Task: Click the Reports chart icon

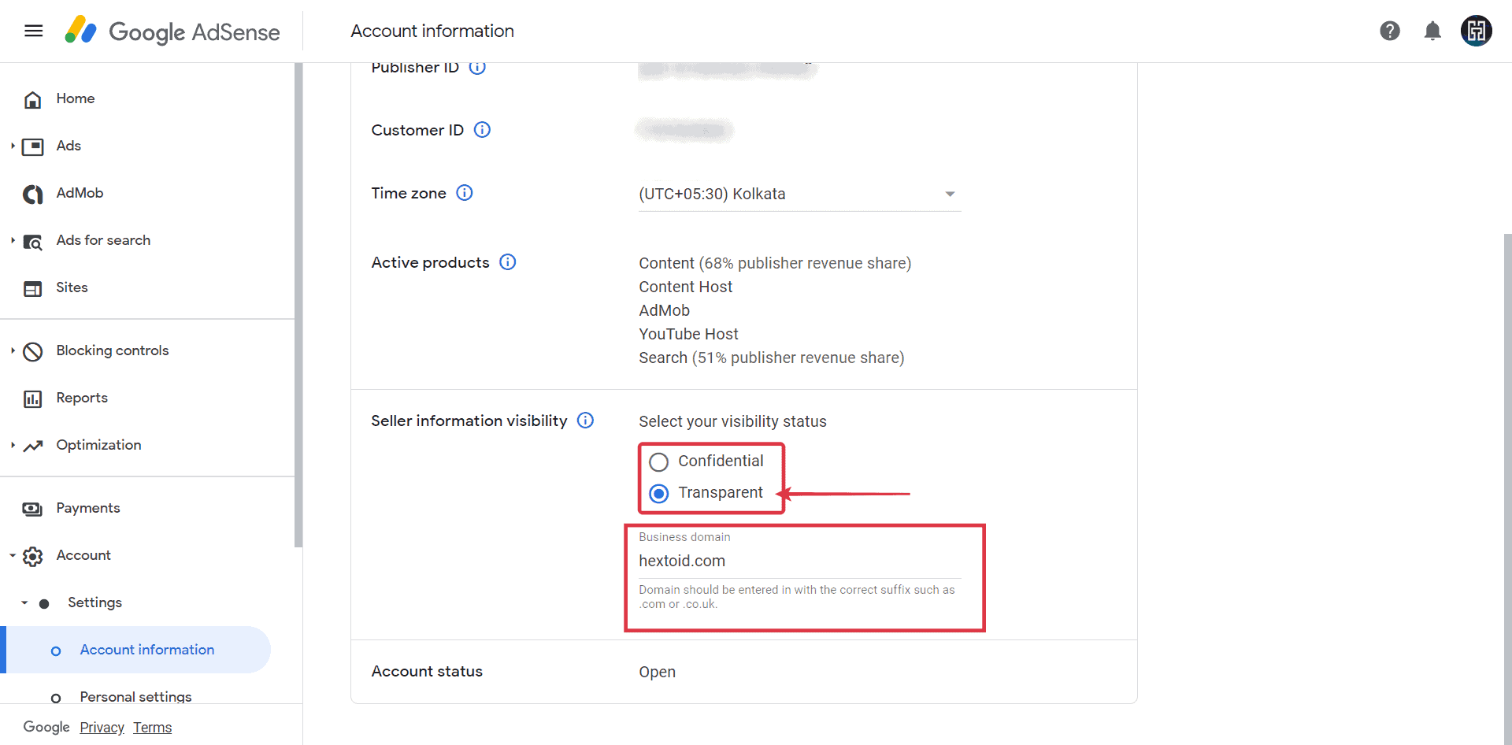Action: point(32,398)
